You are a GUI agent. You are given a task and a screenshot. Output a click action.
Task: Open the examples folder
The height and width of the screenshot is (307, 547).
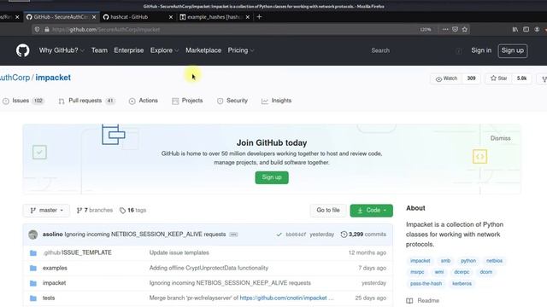[55, 268]
